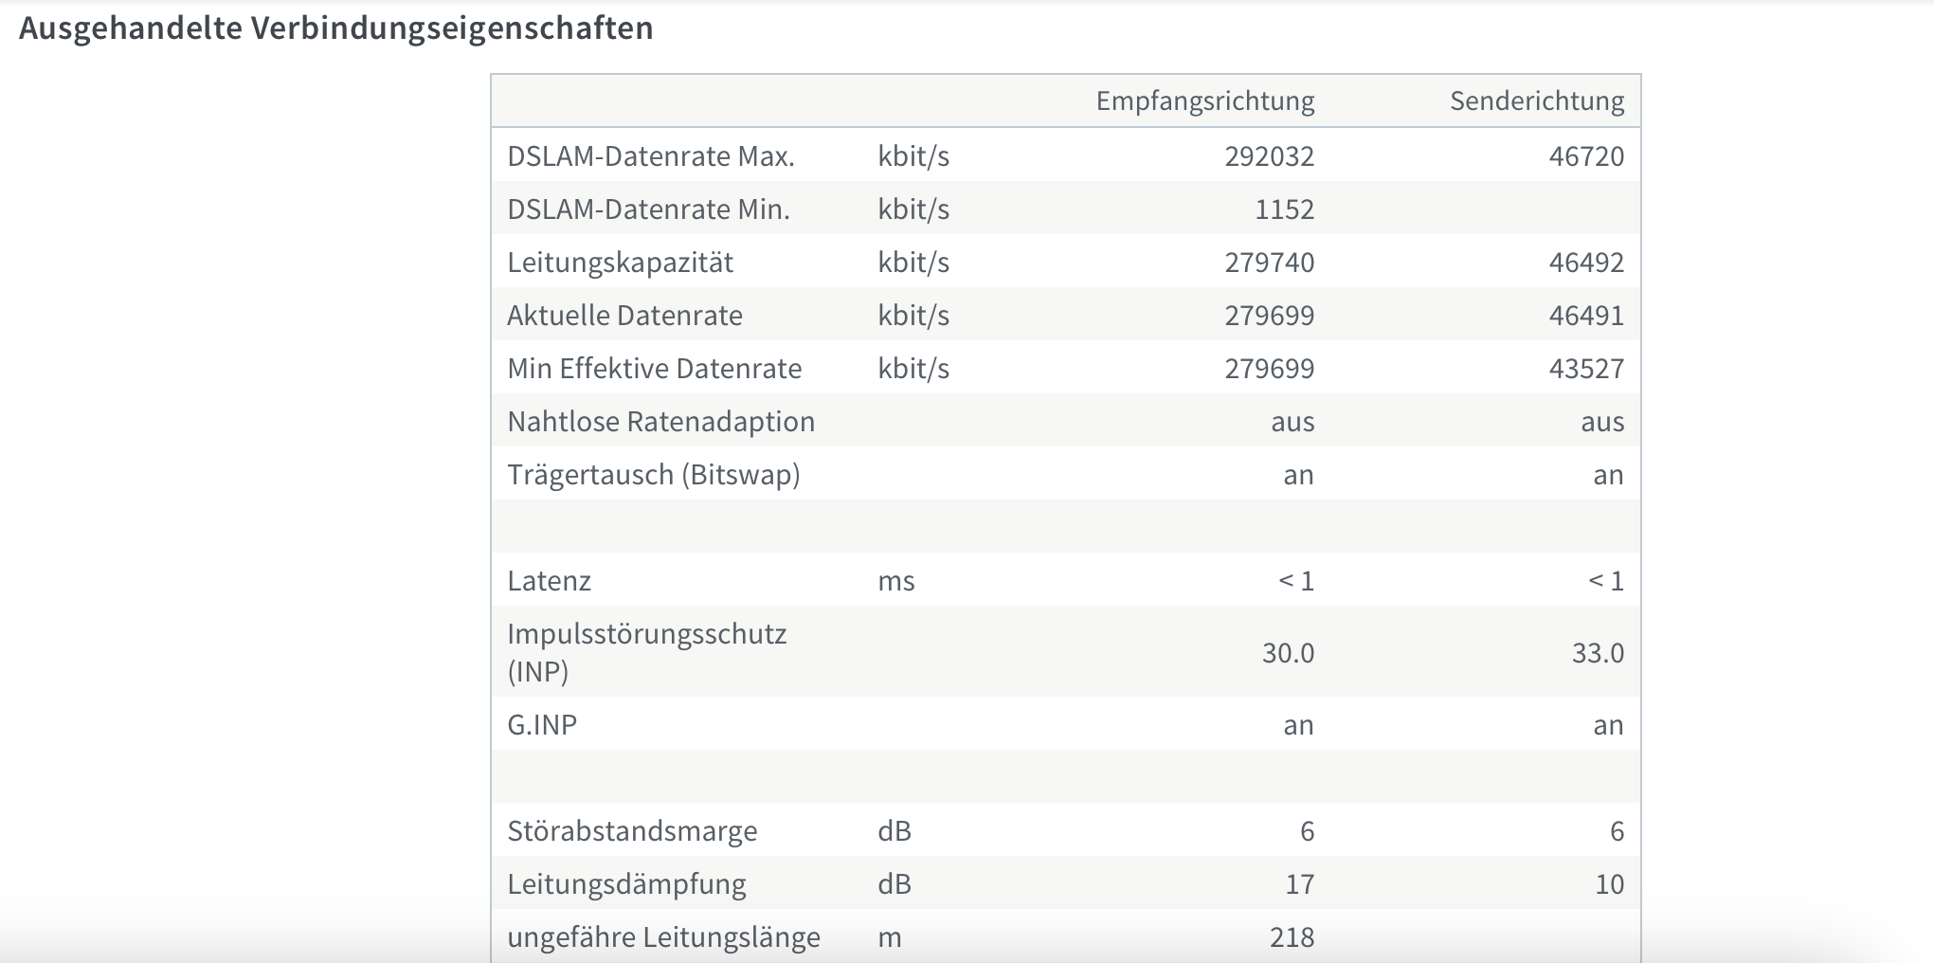Viewport: 1934px width, 963px height.
Task: Click the Ausgehandelte Verbindungseigenschaften heading
Action: coord(336,28)
